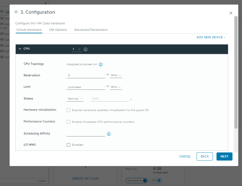
Task: Click the NEXT button
Action: click(224, 156)
